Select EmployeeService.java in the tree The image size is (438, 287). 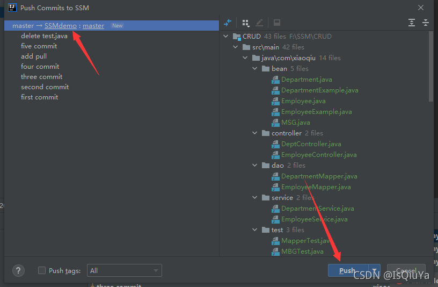[314, 219]
